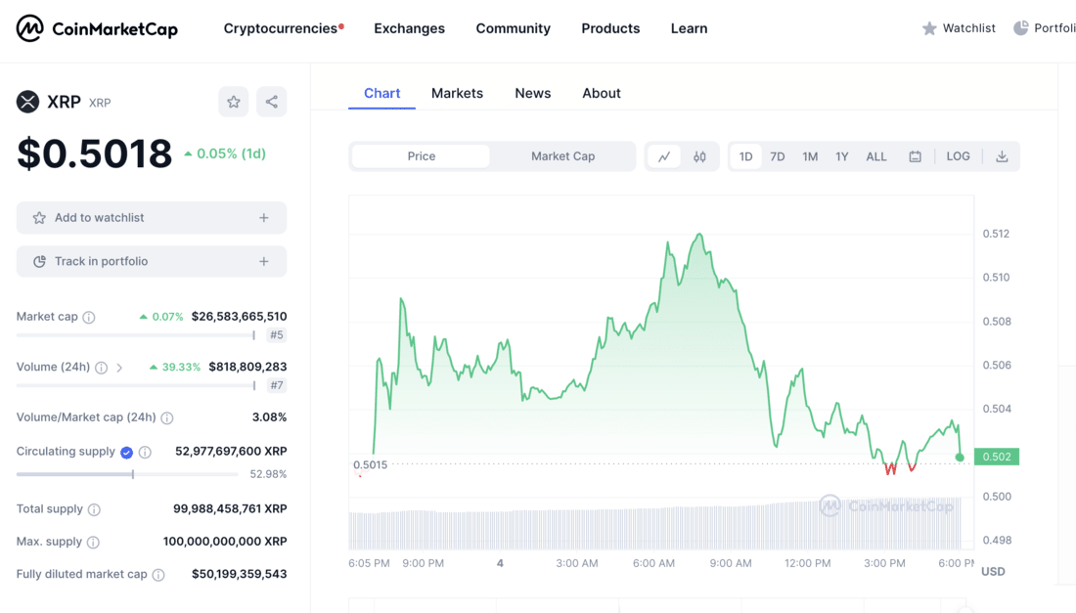The image size is (1076, 613).
Task: Click Add to watchlist button
Action: click(152, 218)
